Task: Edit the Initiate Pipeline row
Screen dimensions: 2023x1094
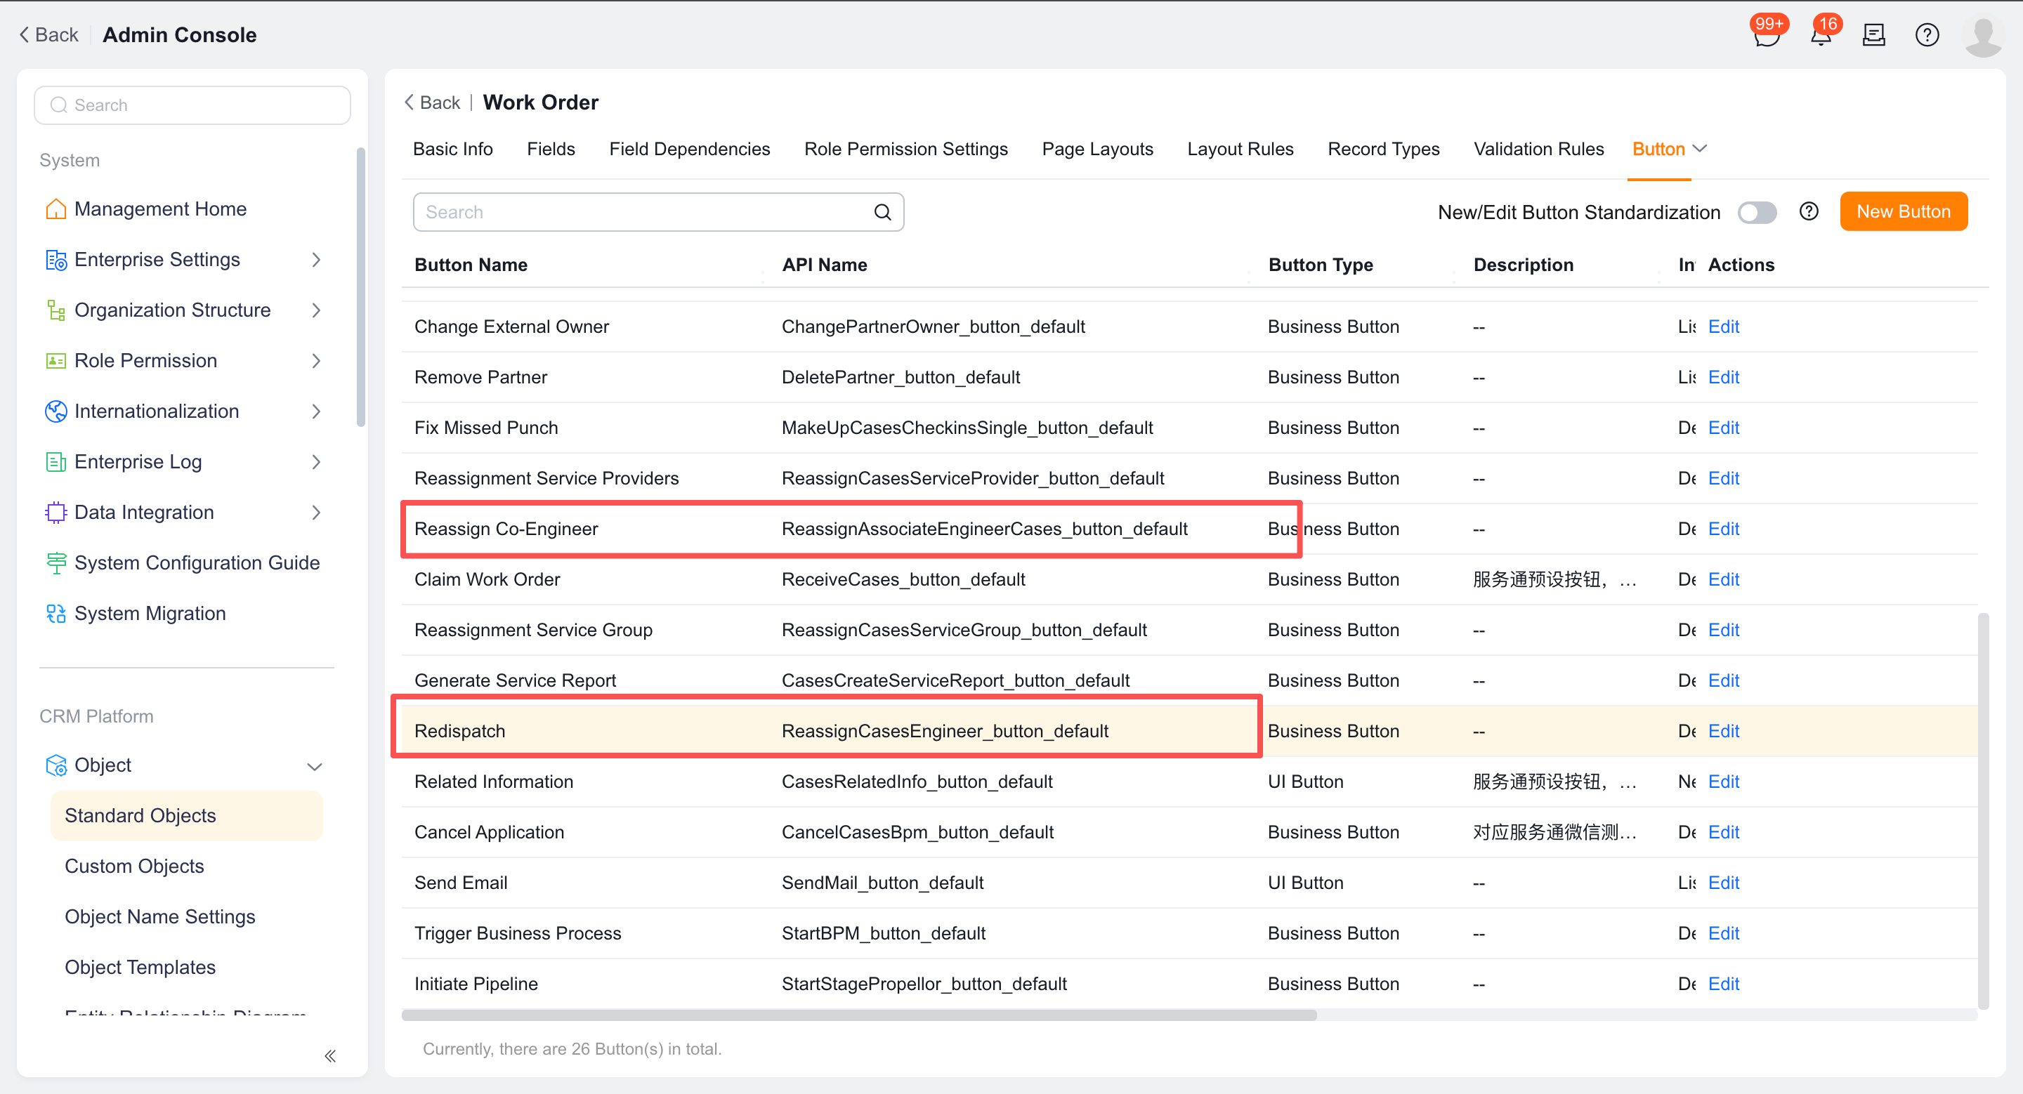Action: (1723, 984)
